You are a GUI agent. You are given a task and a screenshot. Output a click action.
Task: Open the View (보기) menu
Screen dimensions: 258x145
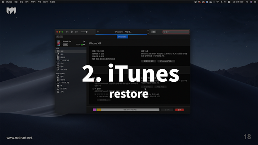pos(27,2)
